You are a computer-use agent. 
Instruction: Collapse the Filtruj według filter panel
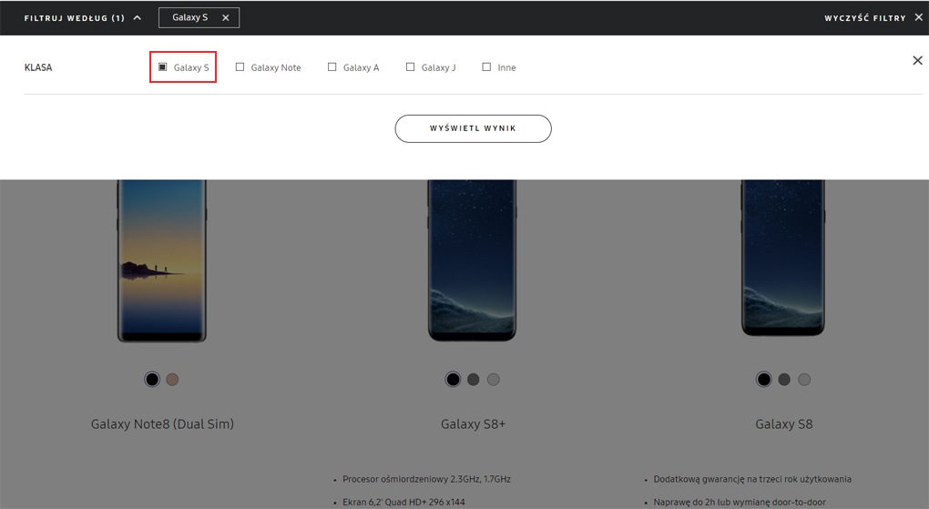[82, 18]
